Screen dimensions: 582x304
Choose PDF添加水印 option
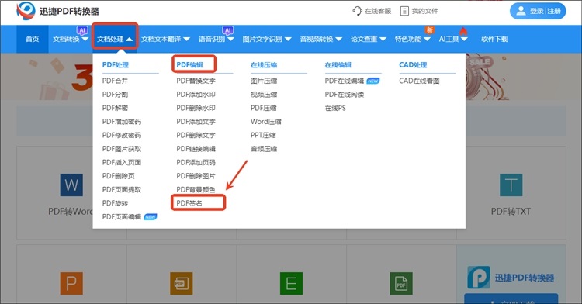click(196, 95)
